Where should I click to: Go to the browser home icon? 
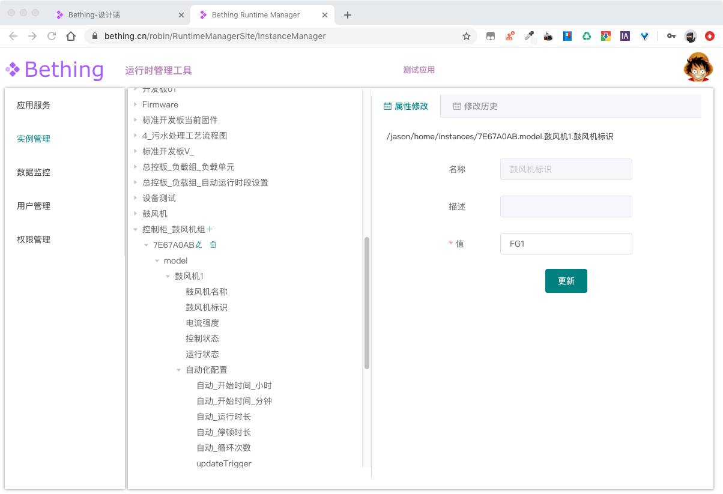pyautogui.click(x=71, y=36)
